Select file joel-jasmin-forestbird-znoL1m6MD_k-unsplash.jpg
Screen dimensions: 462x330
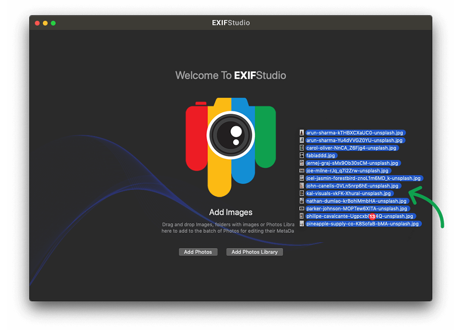click(364, 178)
